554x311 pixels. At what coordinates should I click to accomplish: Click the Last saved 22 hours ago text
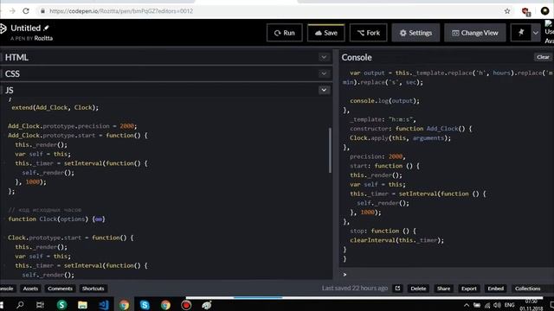click(354, 288)
